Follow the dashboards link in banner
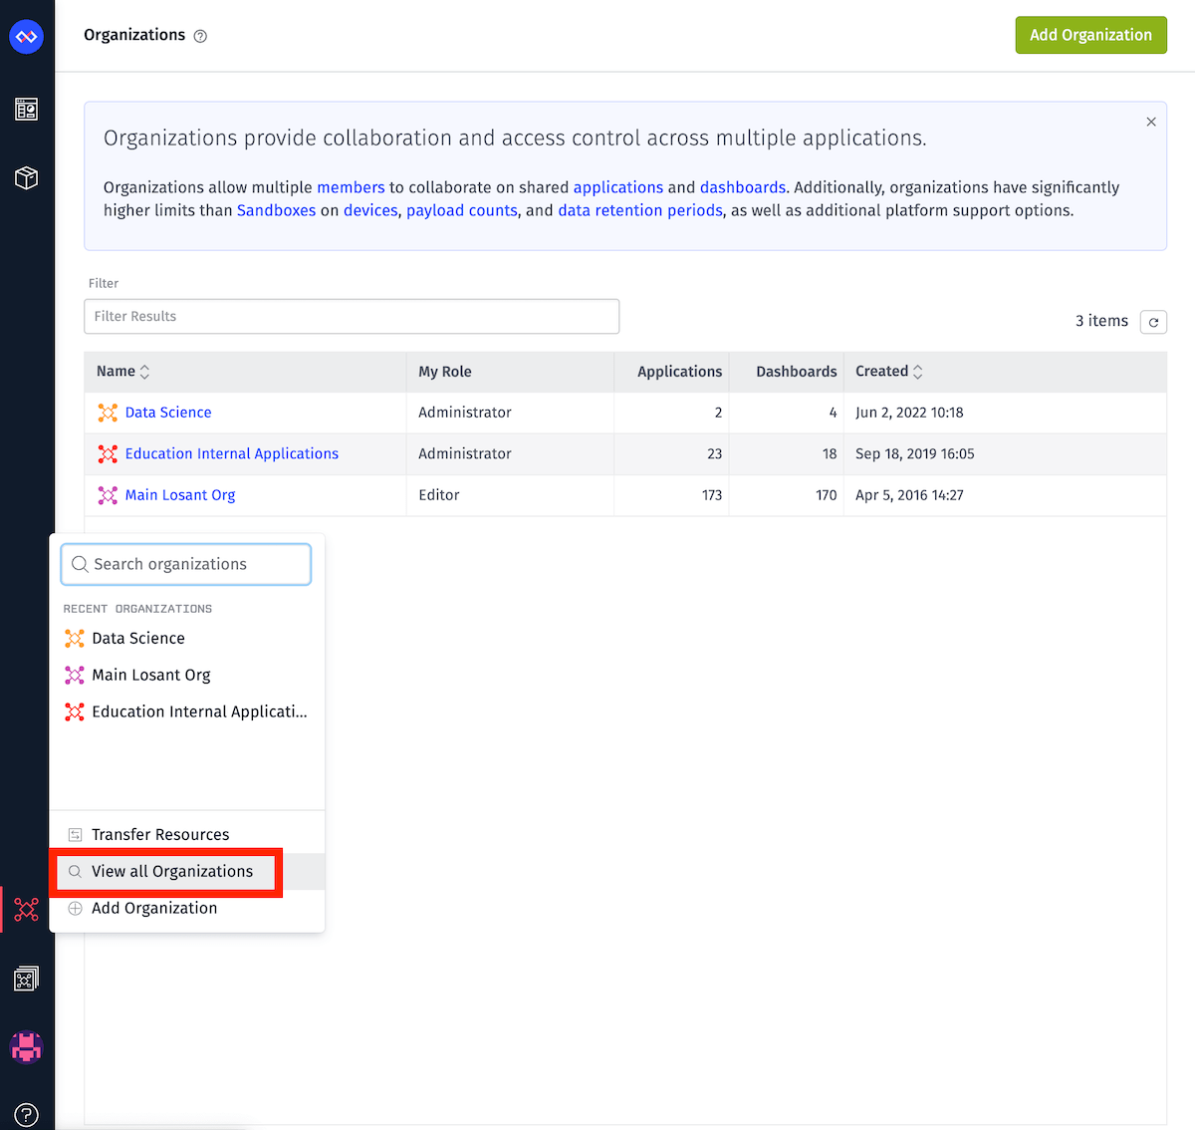Image resolution: width=1195 pixels, height=1130 pixels. (x=743, y=187)
